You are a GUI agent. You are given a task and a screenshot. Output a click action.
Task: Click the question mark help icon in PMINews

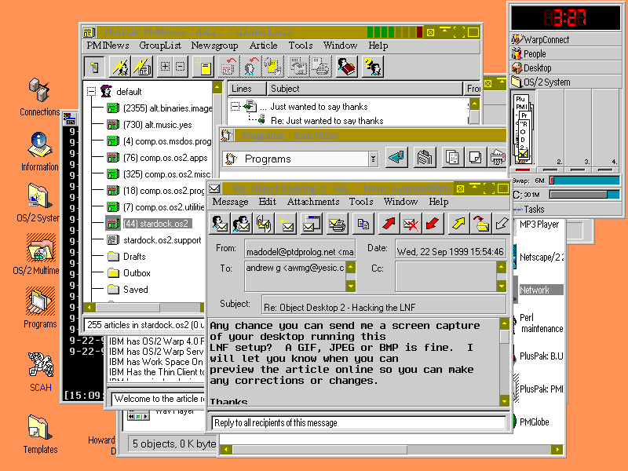372,67
